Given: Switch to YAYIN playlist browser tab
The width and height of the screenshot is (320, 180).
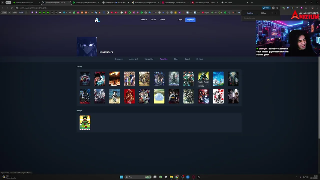Looking at the screenshot, I should click(x=85, y=2).
